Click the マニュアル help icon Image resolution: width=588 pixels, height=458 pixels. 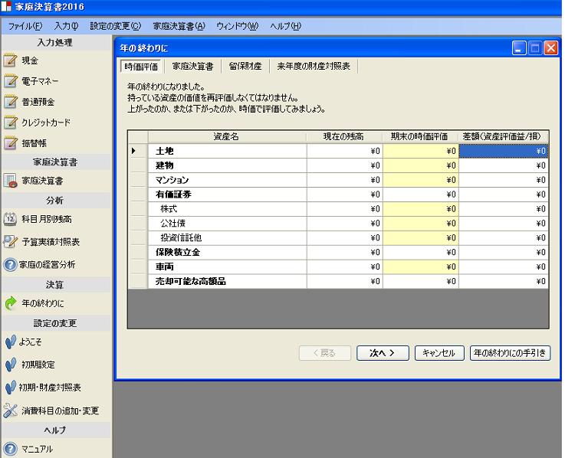pos(10,449)
